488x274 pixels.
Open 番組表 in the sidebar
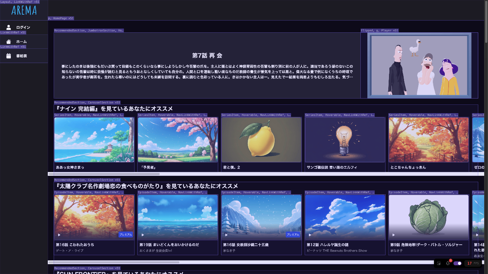click(x=24, y=56)
